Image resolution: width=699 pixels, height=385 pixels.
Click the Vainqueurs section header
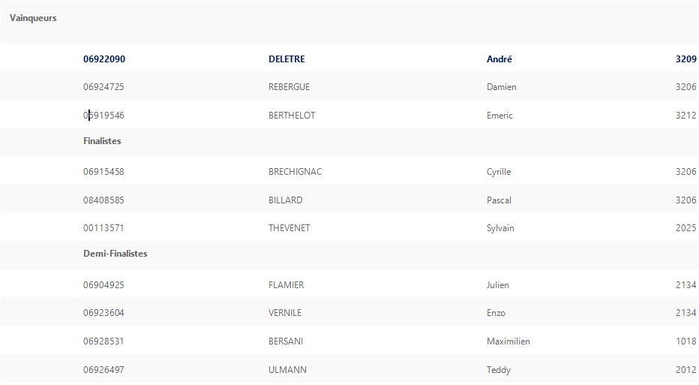33,18
